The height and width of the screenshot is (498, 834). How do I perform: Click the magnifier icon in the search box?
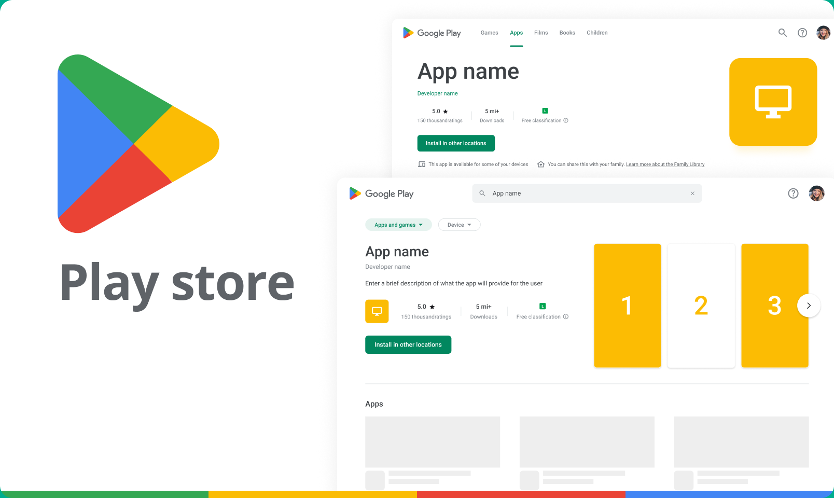coord(482,193)
